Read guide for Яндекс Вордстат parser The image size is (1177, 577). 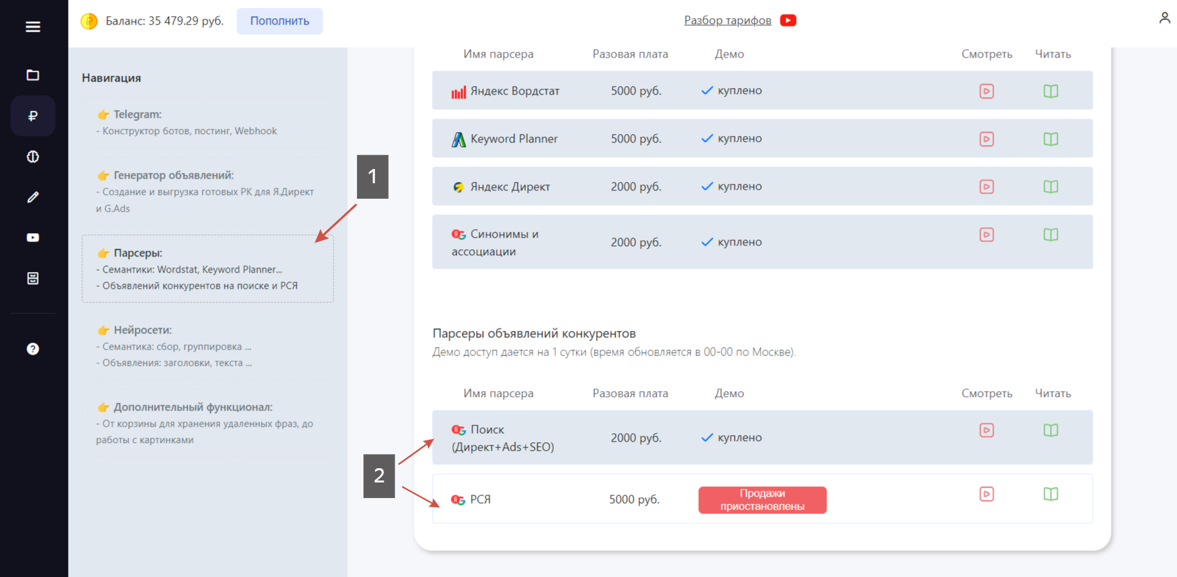(1051, 91)
